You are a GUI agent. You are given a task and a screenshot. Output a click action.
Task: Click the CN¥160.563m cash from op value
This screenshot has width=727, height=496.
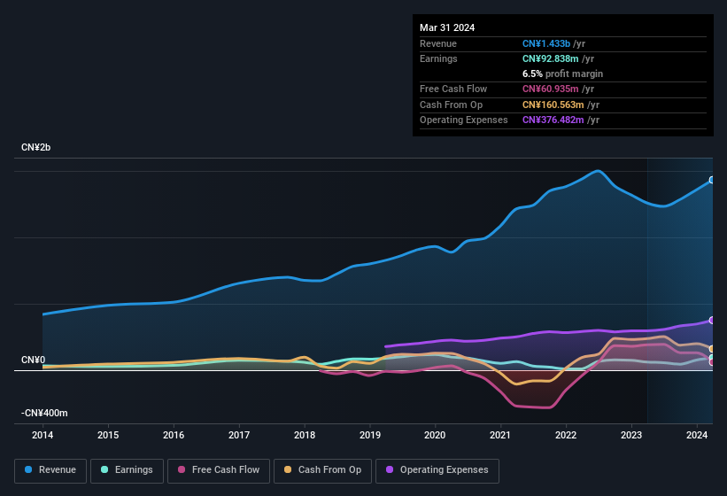pos(553,105)
